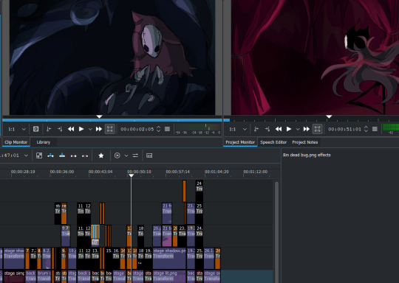
Task: Toggle edit mode button in Project Monitor
Action: (317, 129)
